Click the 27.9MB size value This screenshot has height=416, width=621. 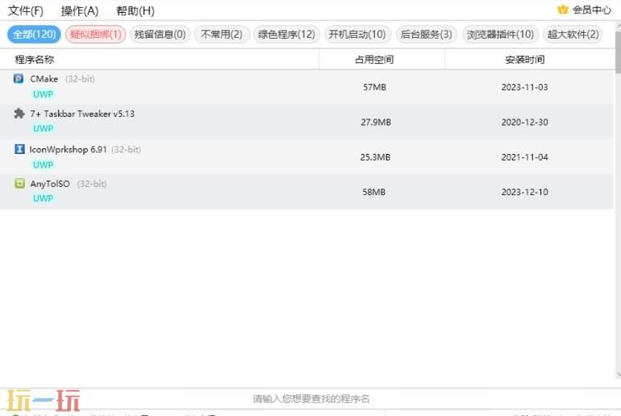click(x=376, y=123)
